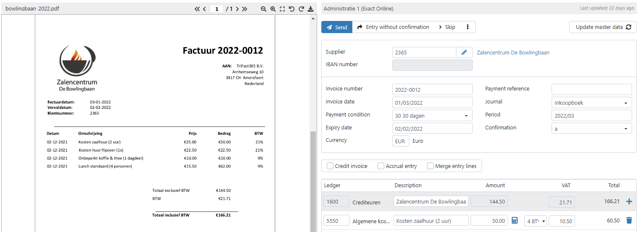
Task: Go to previous PDF page
Action: 204,9
